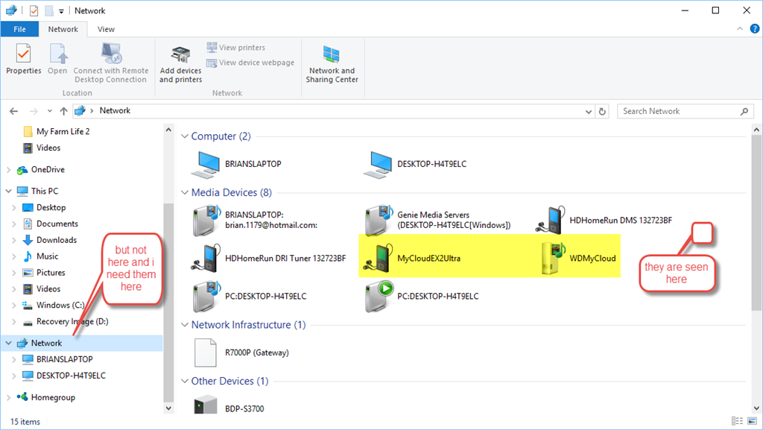The image size is (763, 430).
Task: Select BRIANSLAPTOP under Network in tree
Action: [58, 359]
